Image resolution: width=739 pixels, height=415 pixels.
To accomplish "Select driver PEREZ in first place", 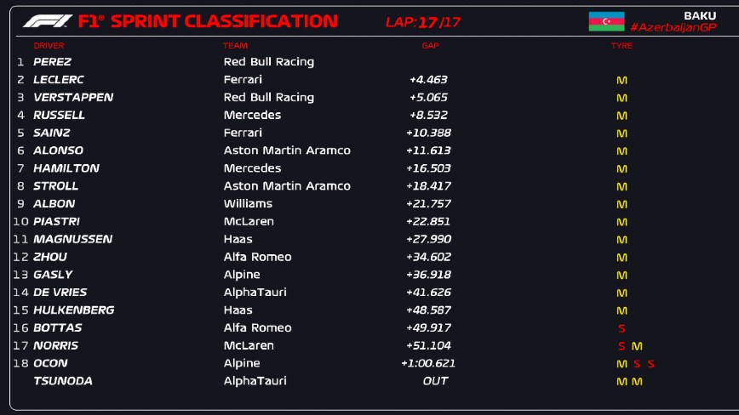I will tap(52, 62).
